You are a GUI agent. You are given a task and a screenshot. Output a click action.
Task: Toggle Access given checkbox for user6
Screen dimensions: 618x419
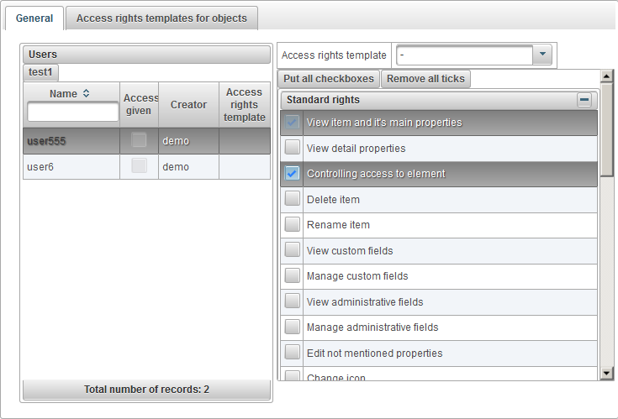coord(139,166)
